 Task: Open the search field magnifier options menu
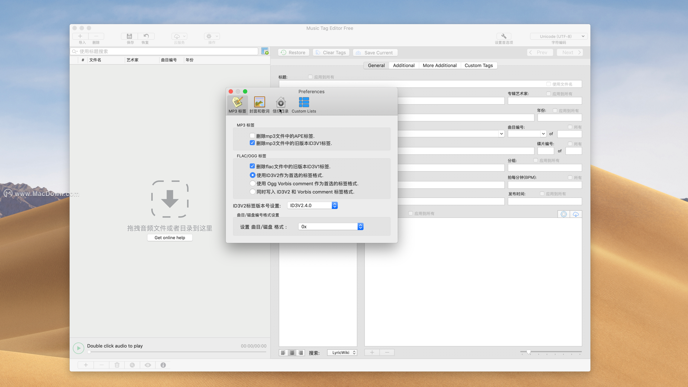(75, 51)
